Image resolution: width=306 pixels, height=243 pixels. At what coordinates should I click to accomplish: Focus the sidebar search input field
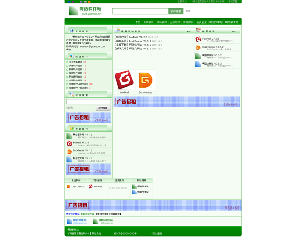pyautogui.click(x=89, y=102)
